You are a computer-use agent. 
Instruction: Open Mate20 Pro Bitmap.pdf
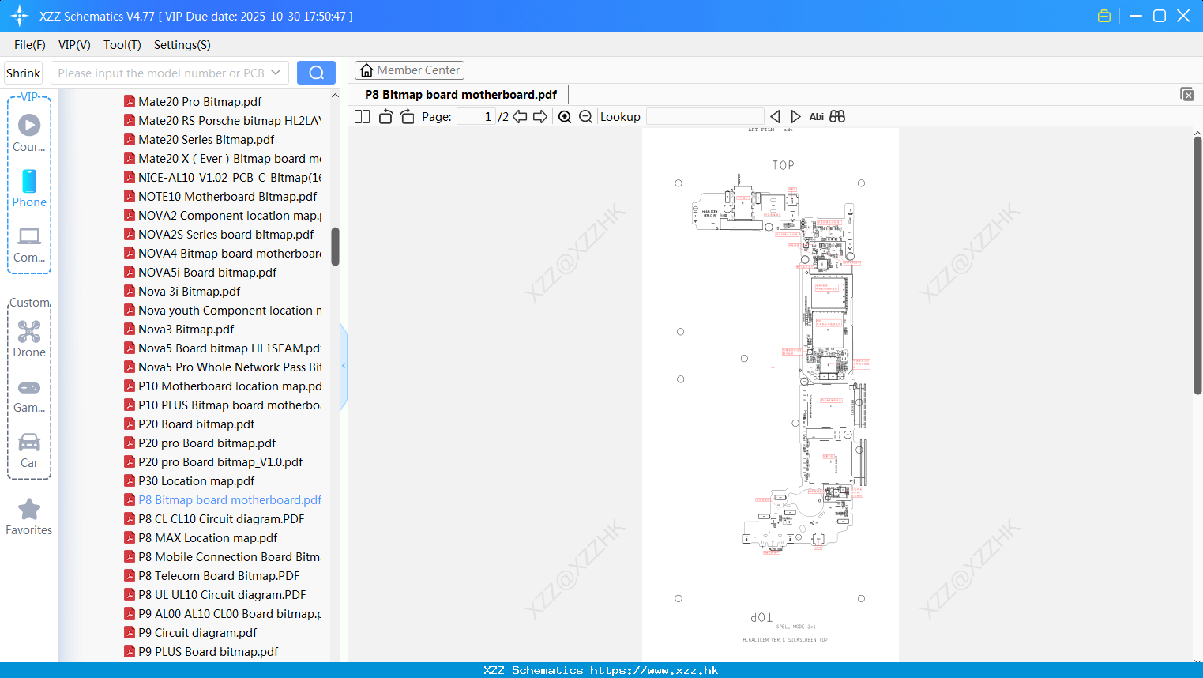click(x=200, y=101)
